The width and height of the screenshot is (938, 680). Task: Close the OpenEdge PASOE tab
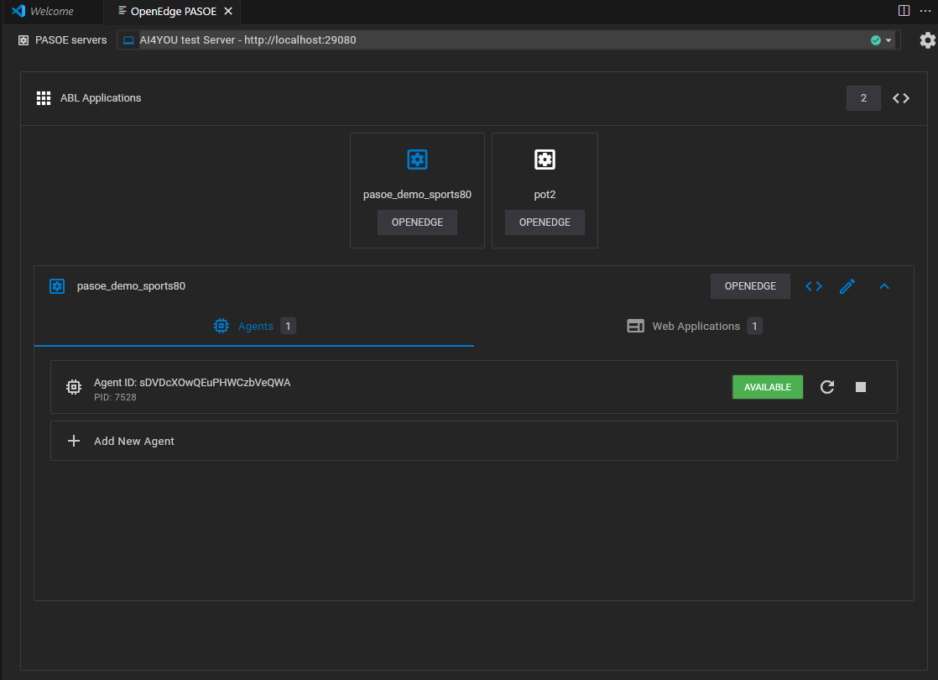pos(228,12)
